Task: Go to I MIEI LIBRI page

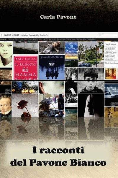Action: [x=23, y=39]
